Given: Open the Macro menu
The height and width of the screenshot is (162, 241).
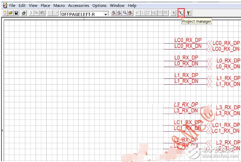Looking at the screenshot, I should 59,5.
